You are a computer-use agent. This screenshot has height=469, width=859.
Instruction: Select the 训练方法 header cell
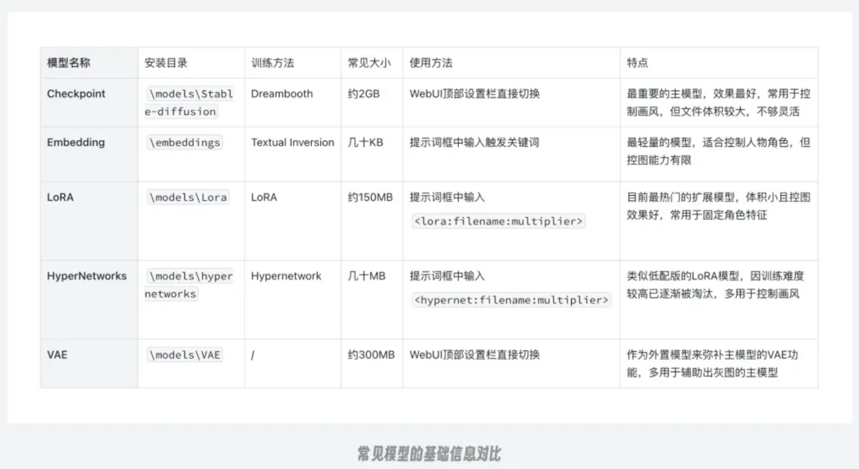tap(272, 63)
